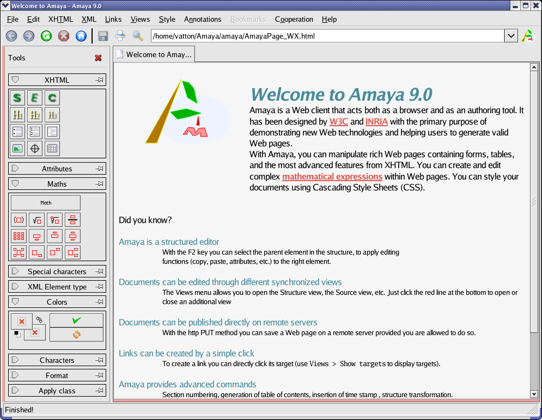Apply colors with the green checkmark button

(x=76, y=320)
